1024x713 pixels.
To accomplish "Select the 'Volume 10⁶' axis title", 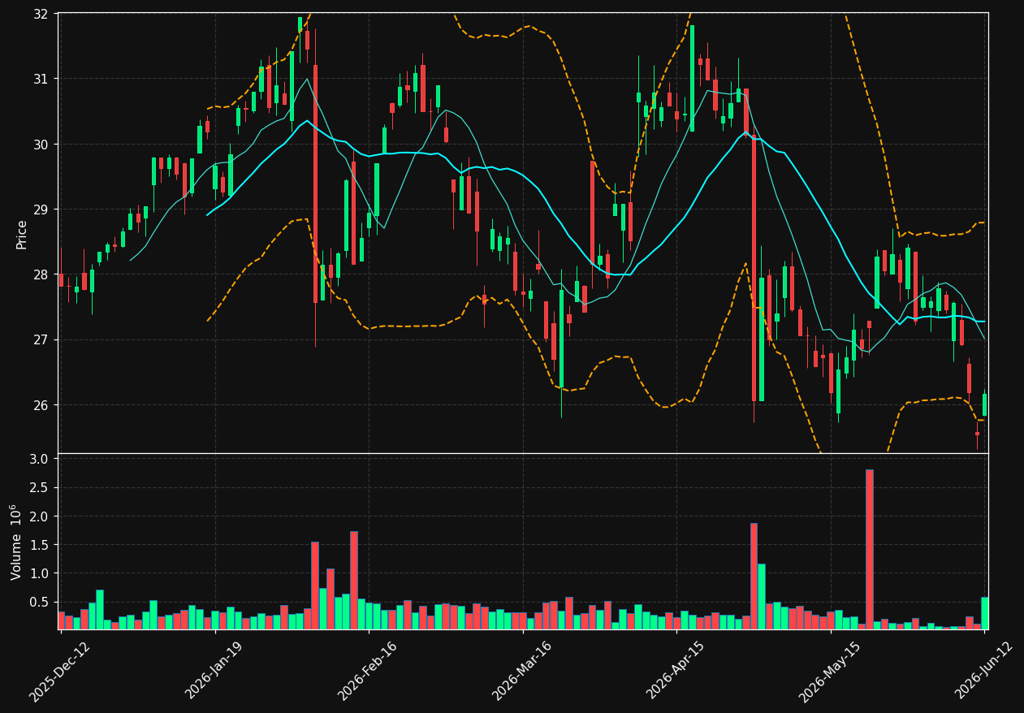I will pyautogui.click(x=16, y=542).
